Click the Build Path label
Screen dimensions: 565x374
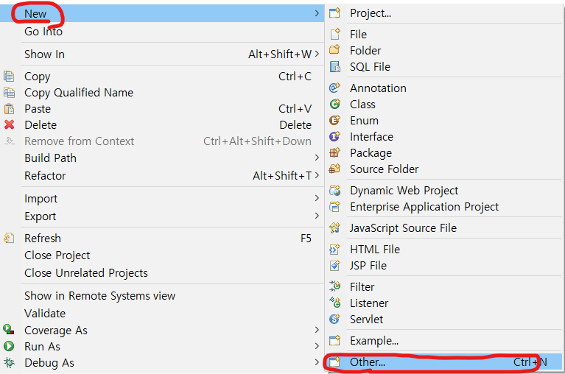tap(50, 158)
